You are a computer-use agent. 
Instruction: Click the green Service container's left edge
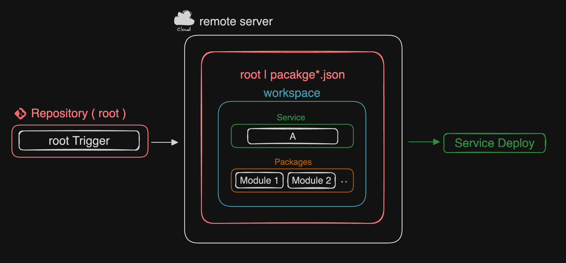pyautogui.click(x=231, y=136)
